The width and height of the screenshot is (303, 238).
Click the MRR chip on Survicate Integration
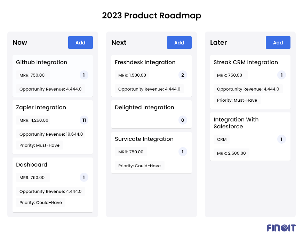131,151
